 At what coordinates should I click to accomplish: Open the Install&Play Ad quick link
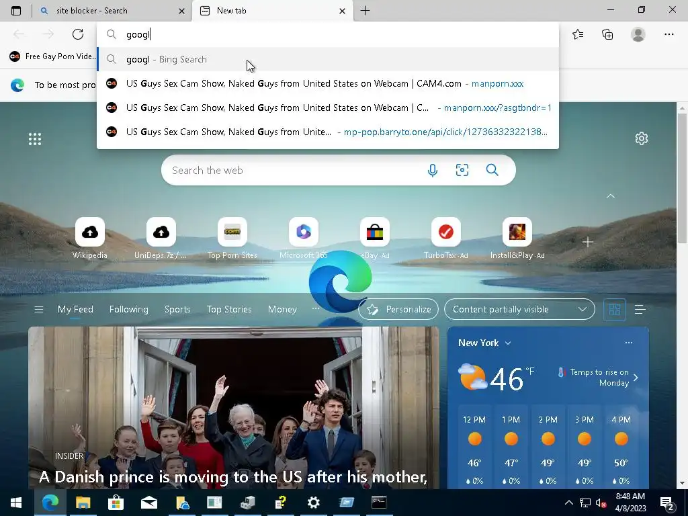tap(517, 239)
